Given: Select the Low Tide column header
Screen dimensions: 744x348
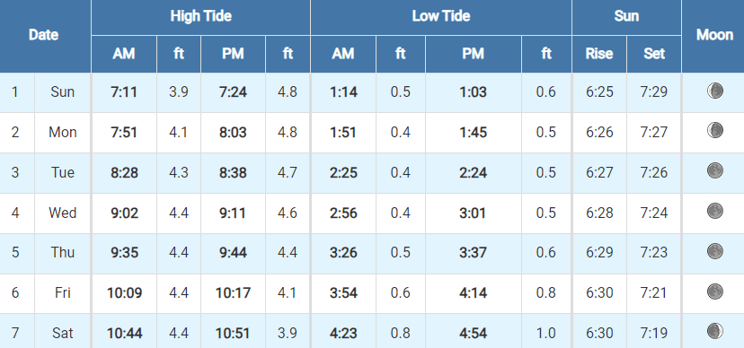Looking at the screenshot, I should [441, 16].
